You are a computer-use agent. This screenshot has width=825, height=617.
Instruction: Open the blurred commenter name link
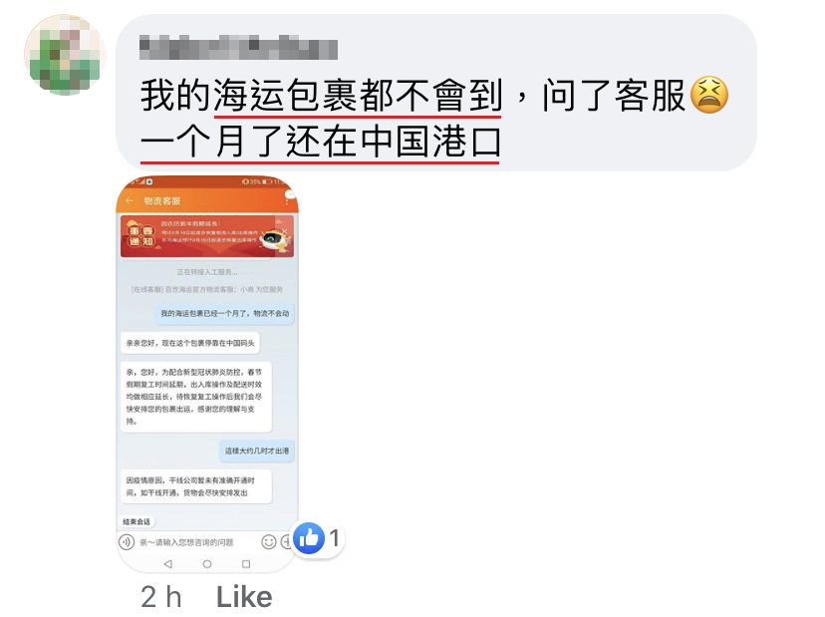click(x=238, y=48)
